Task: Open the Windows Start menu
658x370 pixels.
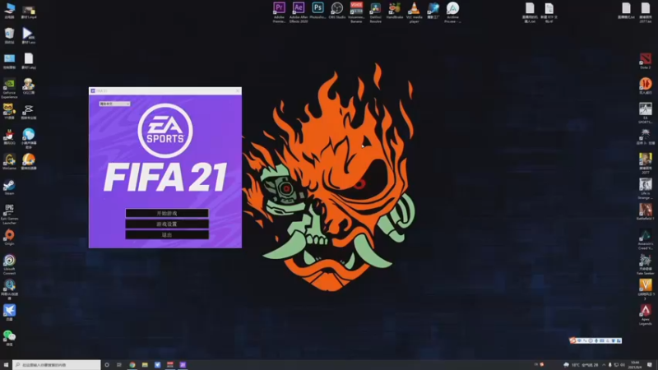Action: [6, 365]
